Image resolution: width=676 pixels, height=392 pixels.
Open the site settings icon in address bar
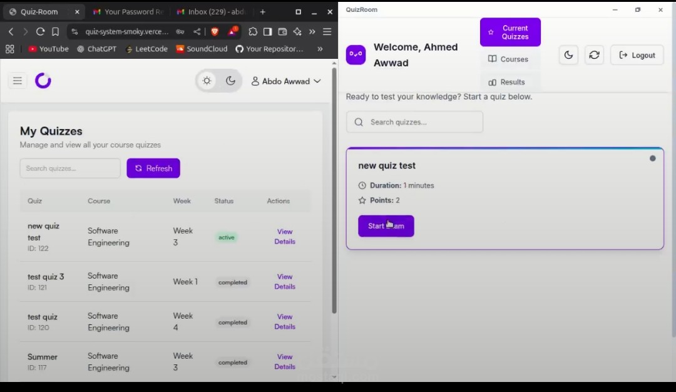pyautogui.click(x=74, y=31)
